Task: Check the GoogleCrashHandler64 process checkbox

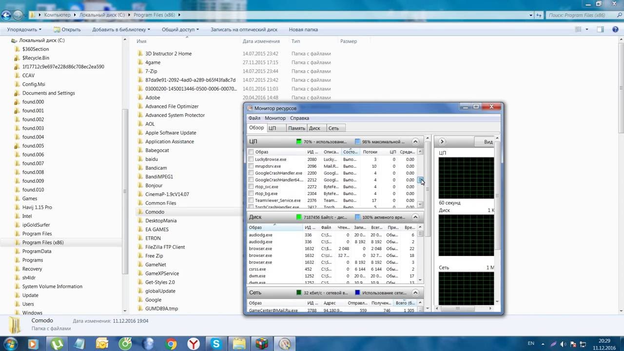Action: 251,180
